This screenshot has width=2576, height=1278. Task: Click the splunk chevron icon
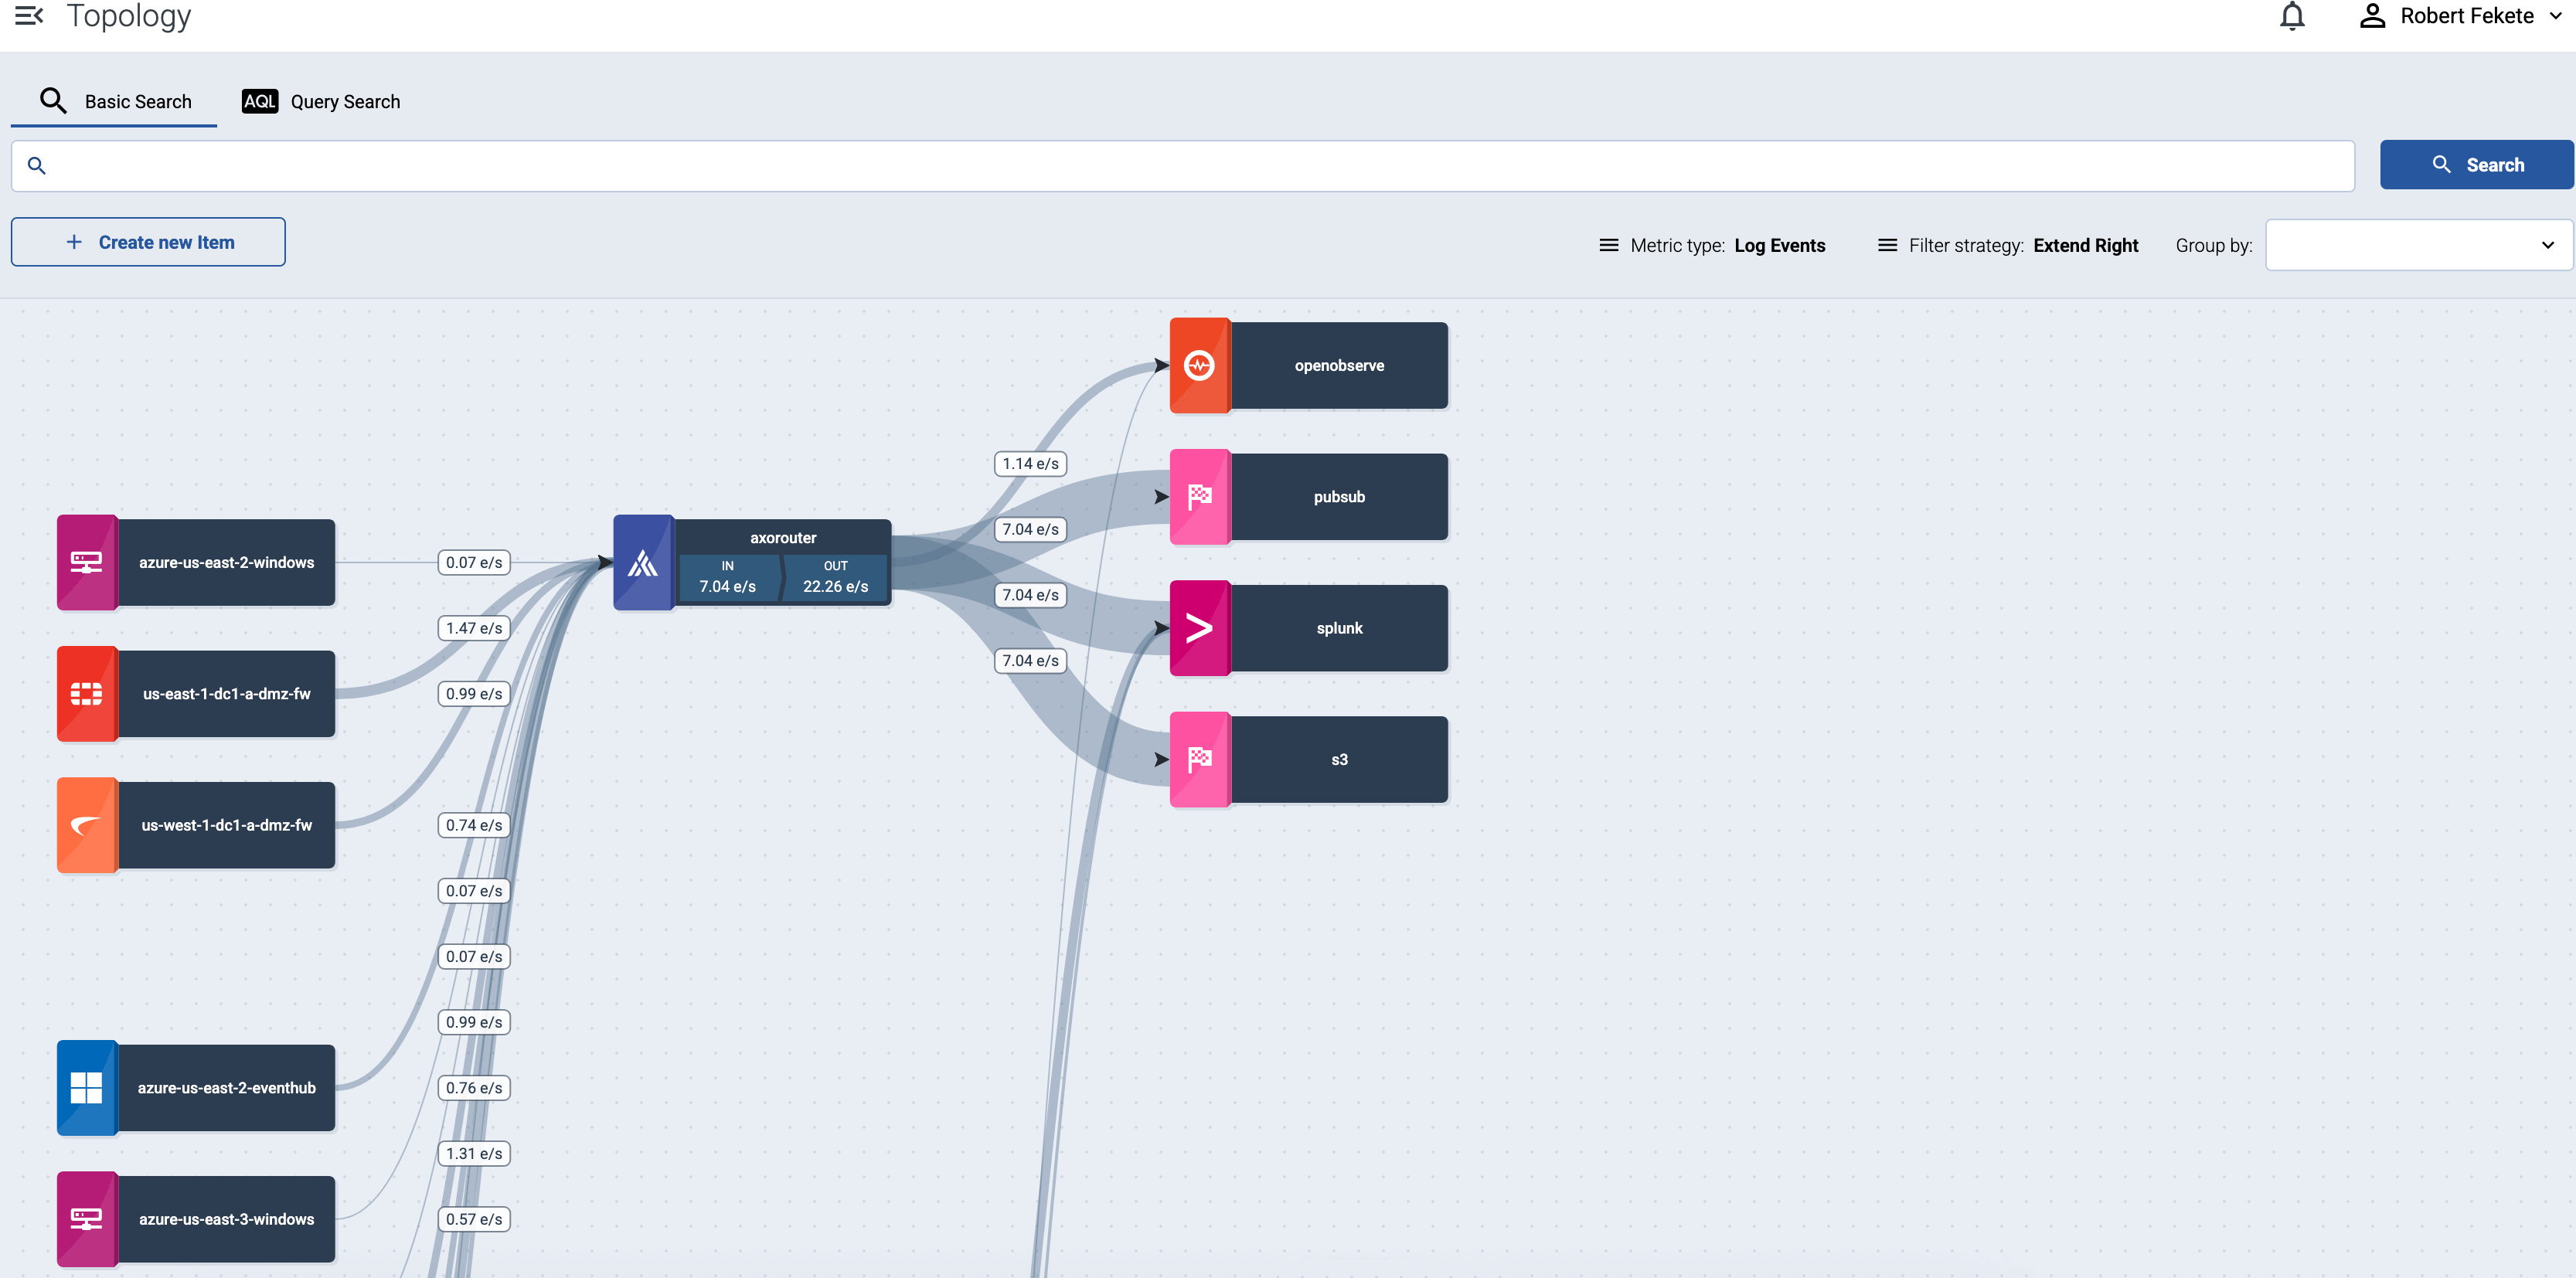1200,628
